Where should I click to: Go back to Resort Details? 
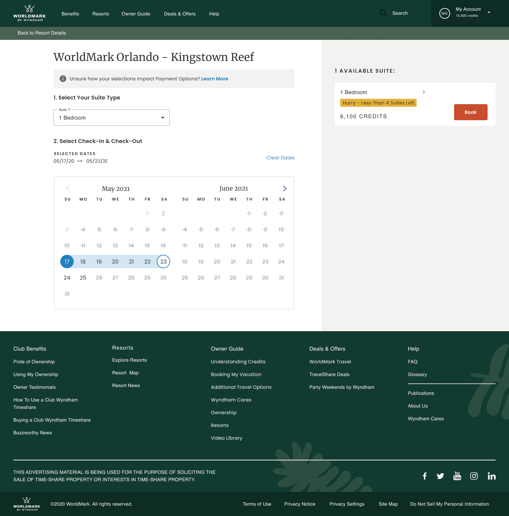[x=42, y=33]
